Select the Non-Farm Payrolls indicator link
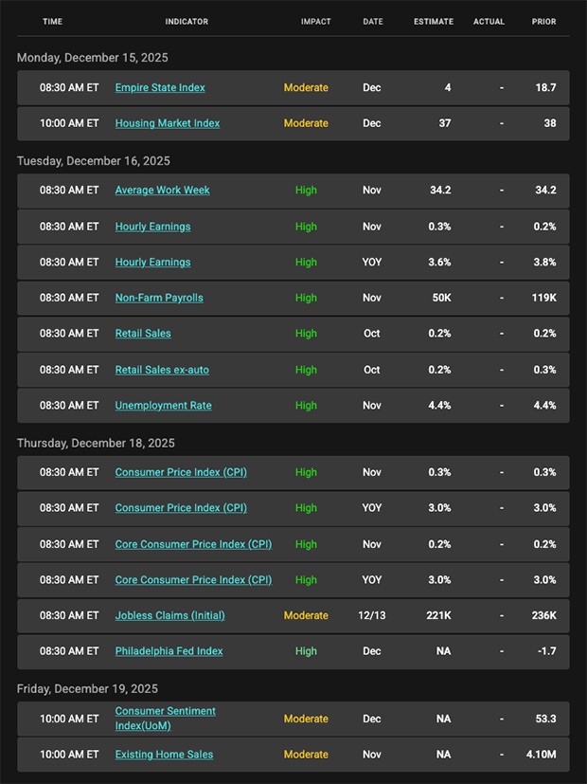The image size is (587, 784). pos(159,298)
